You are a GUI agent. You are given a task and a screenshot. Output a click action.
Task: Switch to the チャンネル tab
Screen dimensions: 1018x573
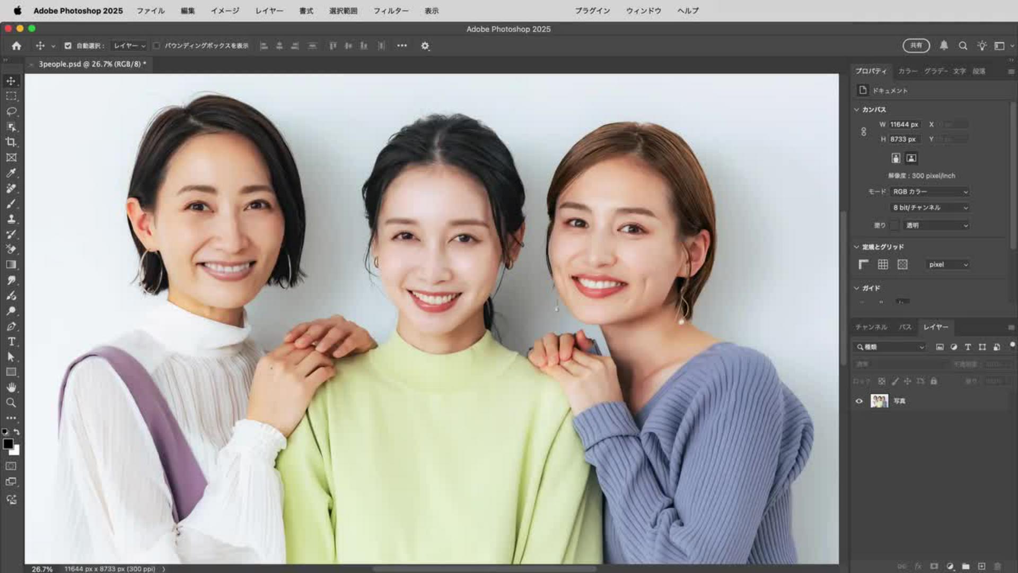click(871, 327)
